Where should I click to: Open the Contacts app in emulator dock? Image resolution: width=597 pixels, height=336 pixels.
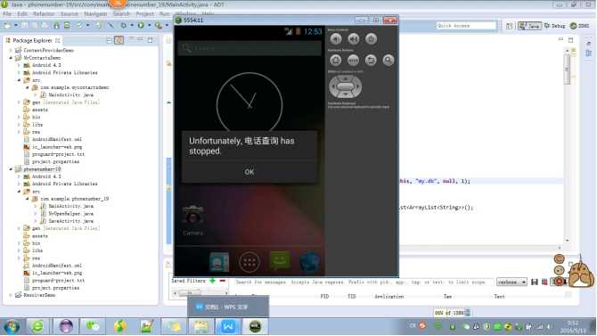tap(219, 262)
